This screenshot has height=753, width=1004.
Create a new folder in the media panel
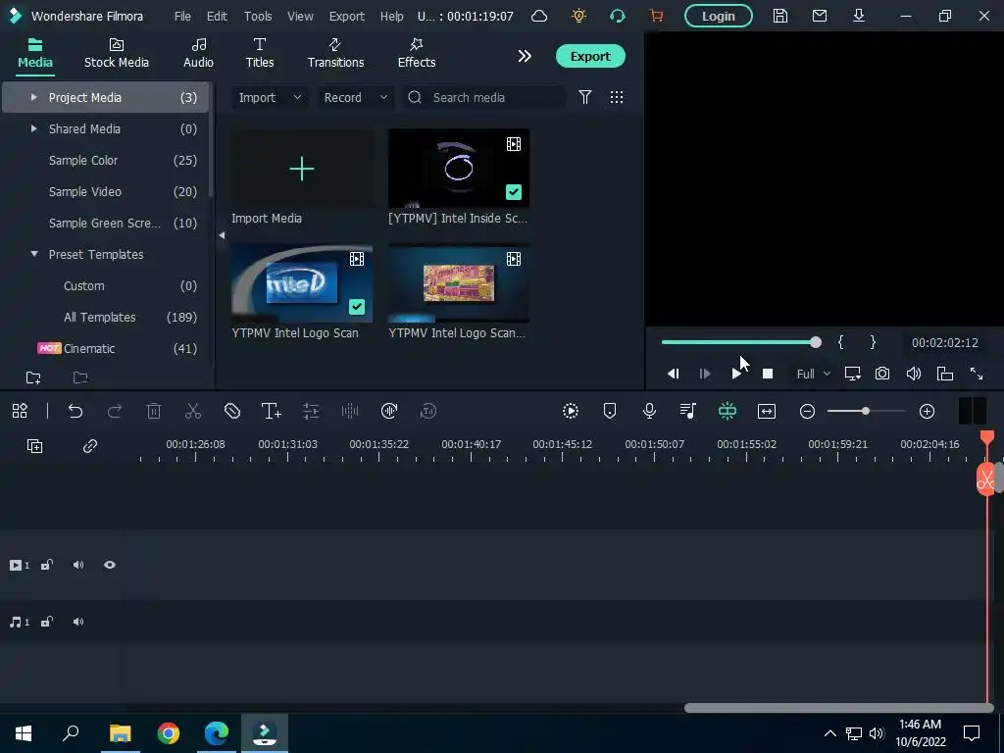(x=33, y=377)
